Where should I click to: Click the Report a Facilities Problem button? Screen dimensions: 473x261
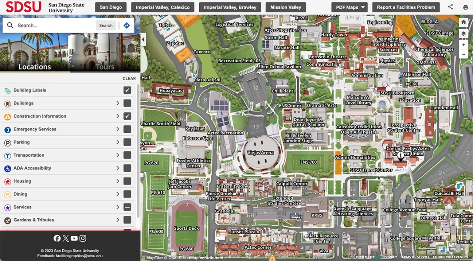[x=406, y=7]
